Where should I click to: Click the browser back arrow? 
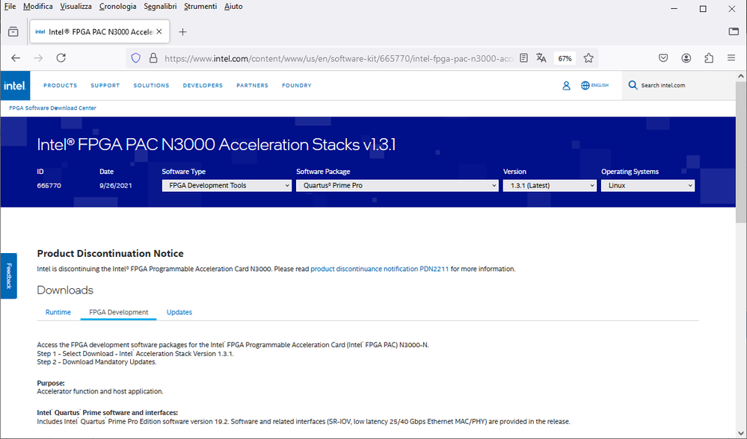[x=16, y=58]
